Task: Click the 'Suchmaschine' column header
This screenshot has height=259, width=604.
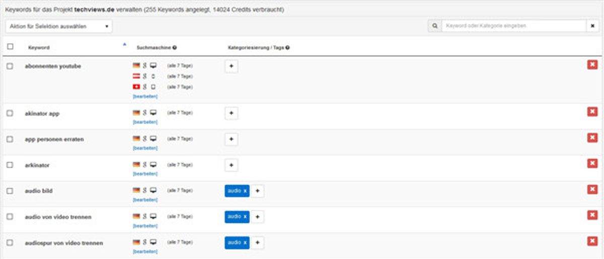Action: (x=154, y=48)
